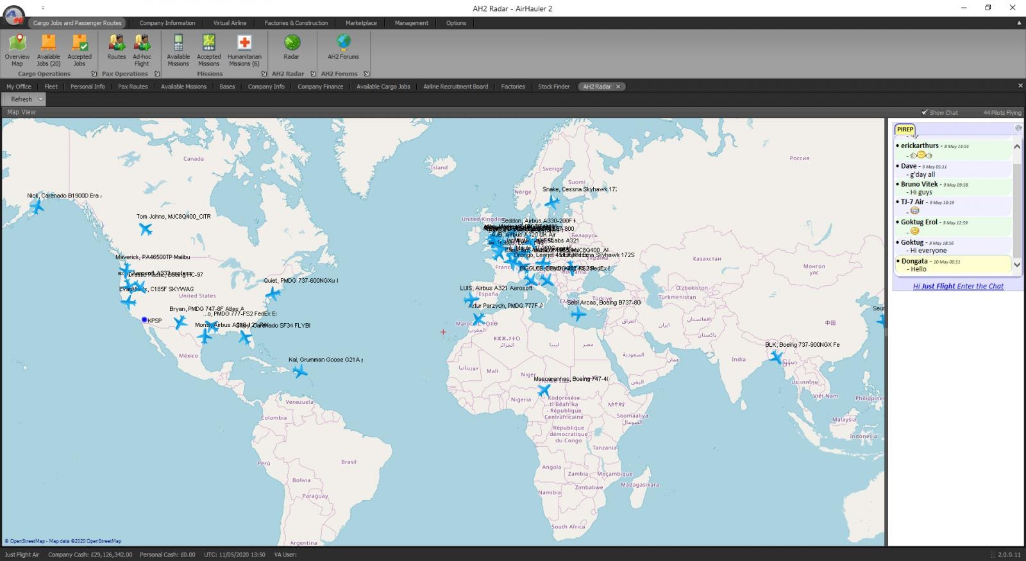Open Available Missions in ribbon
The width and height of the screenshot is (1026, 561).
[x=178, y=49]
